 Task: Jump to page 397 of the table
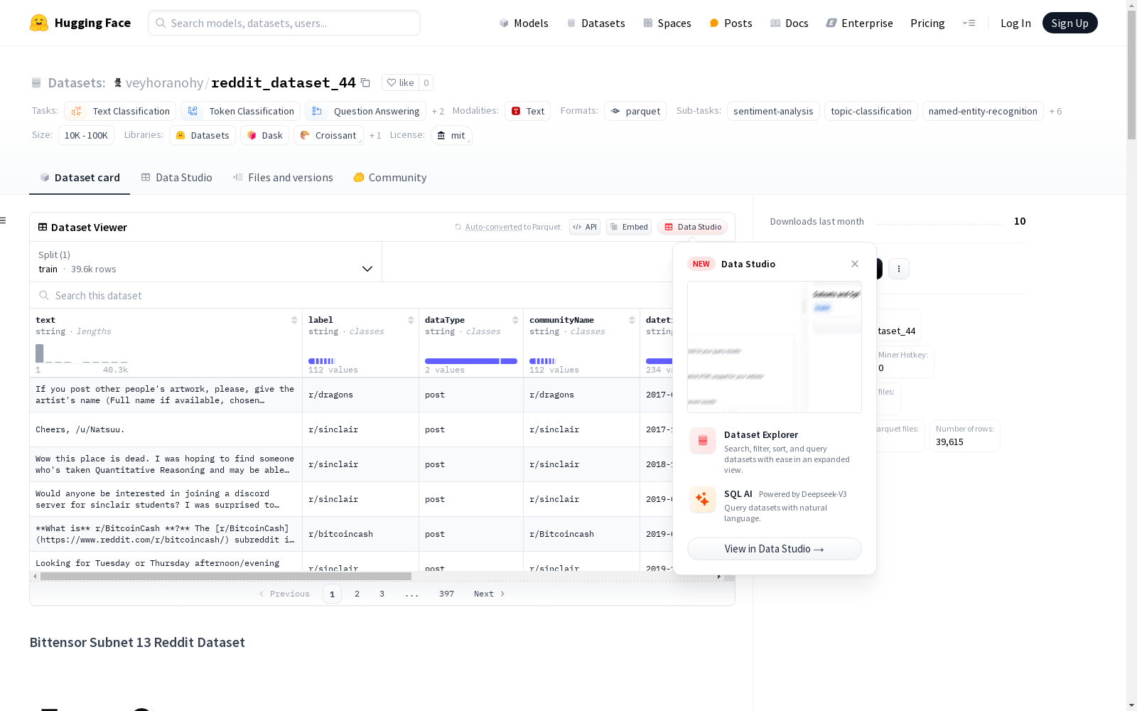pos(446,594)
